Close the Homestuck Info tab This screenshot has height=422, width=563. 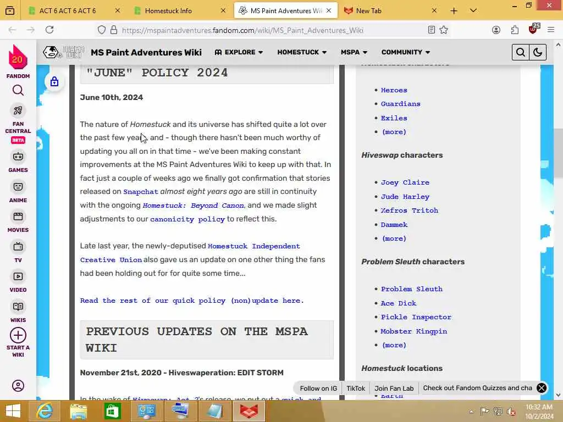(x=223, y=11)
